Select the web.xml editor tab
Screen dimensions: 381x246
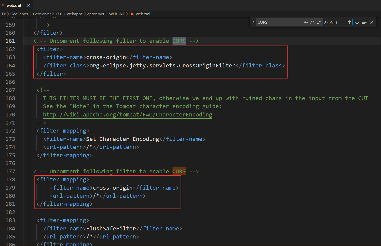click(14, 5)
